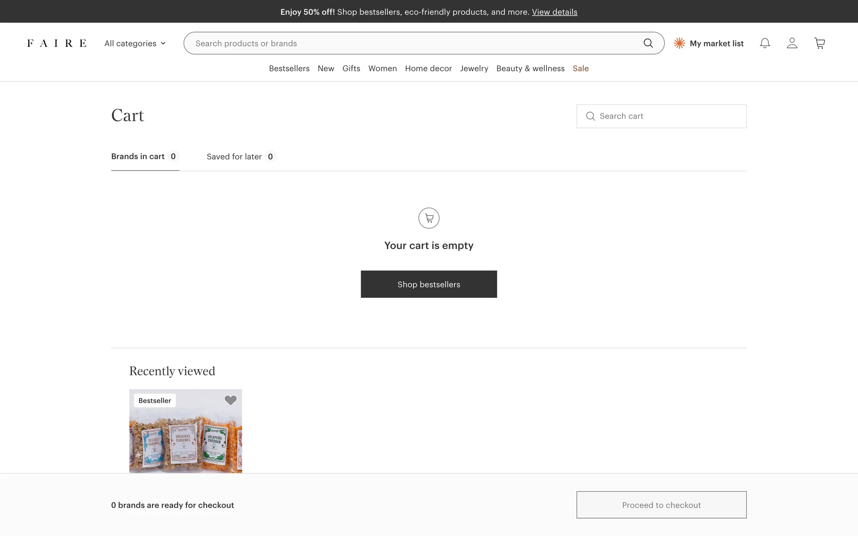Open the Sale category link
The height and width of the screenshot is (536, 858).
pos(580,68)
